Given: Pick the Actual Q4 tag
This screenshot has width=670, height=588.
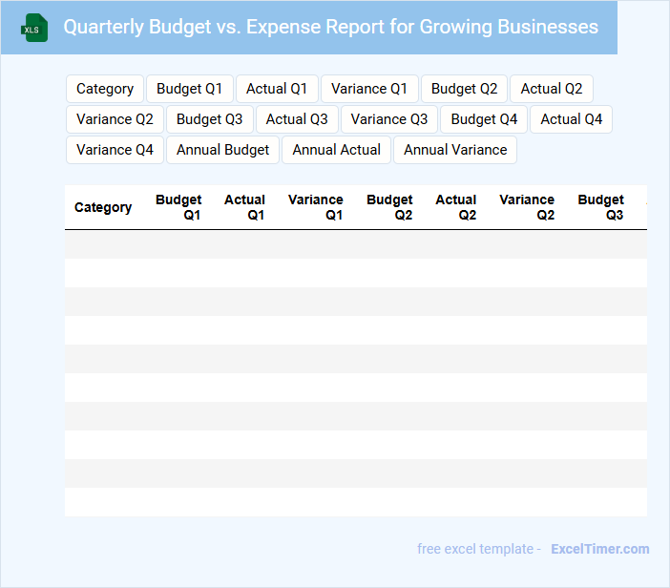Looking at the screenshot, I should pos(572,119).
